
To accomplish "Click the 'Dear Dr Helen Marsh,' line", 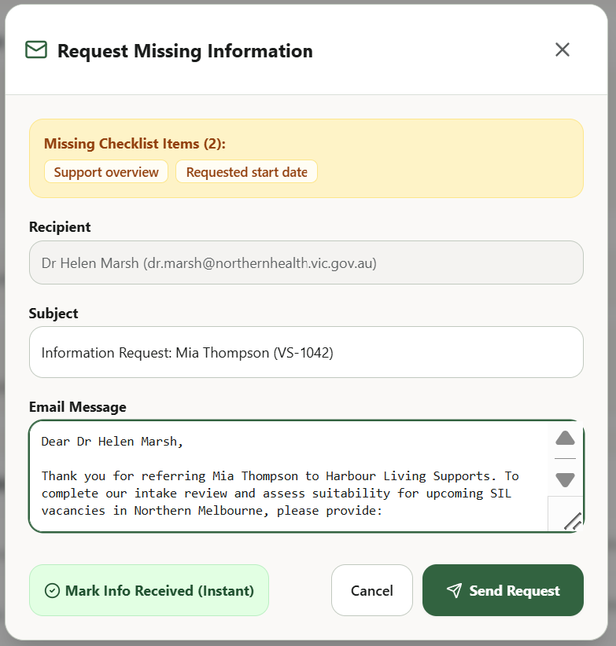I will tap(113, 442).
